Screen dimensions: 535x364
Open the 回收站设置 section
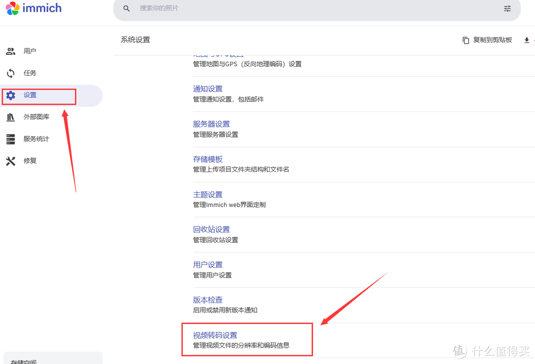(x=211, y=229)
